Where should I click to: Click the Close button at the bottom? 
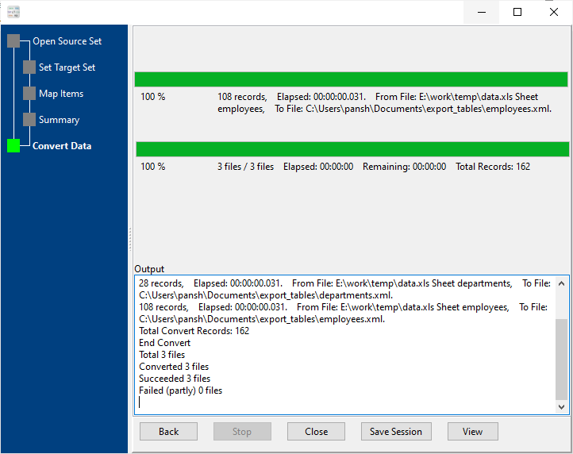coord(316,432)
